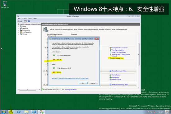This screenshot has height=114, width=171.
Task: Open the View menu
Action: point(30,19)
